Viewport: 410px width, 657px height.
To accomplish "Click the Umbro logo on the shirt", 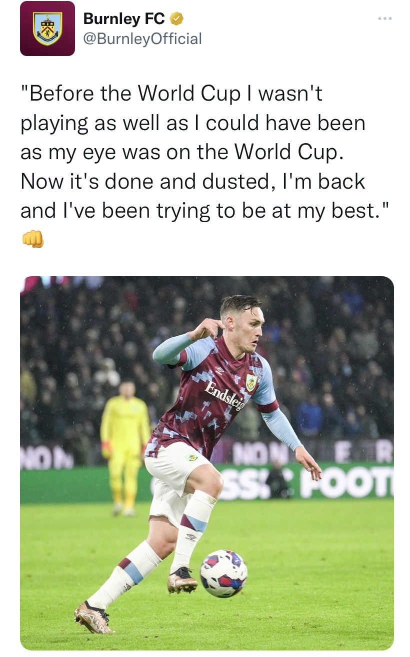I will pyautogui.click(x=219, y=370).
